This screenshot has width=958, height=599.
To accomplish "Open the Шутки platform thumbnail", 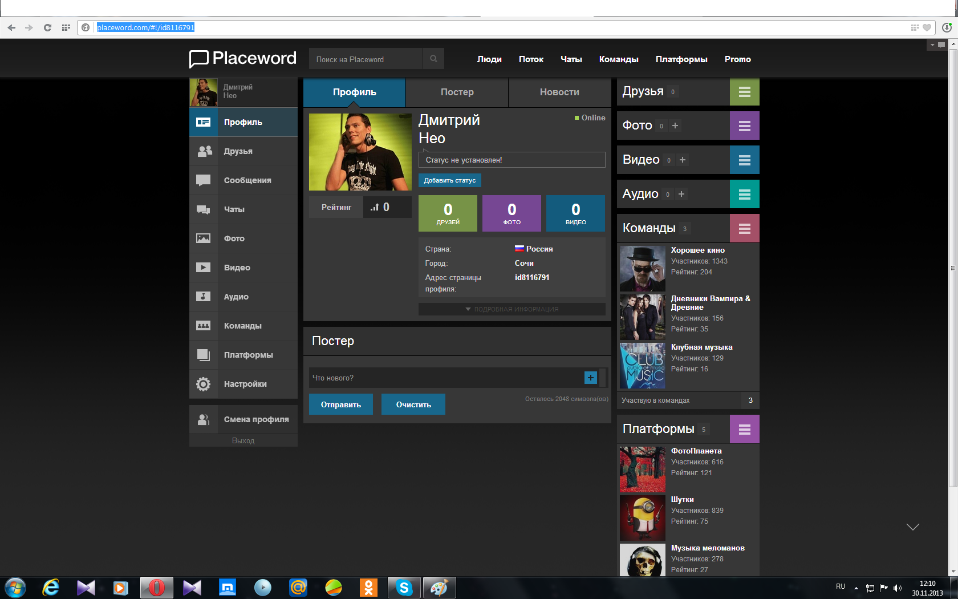I will coord(643,518).
